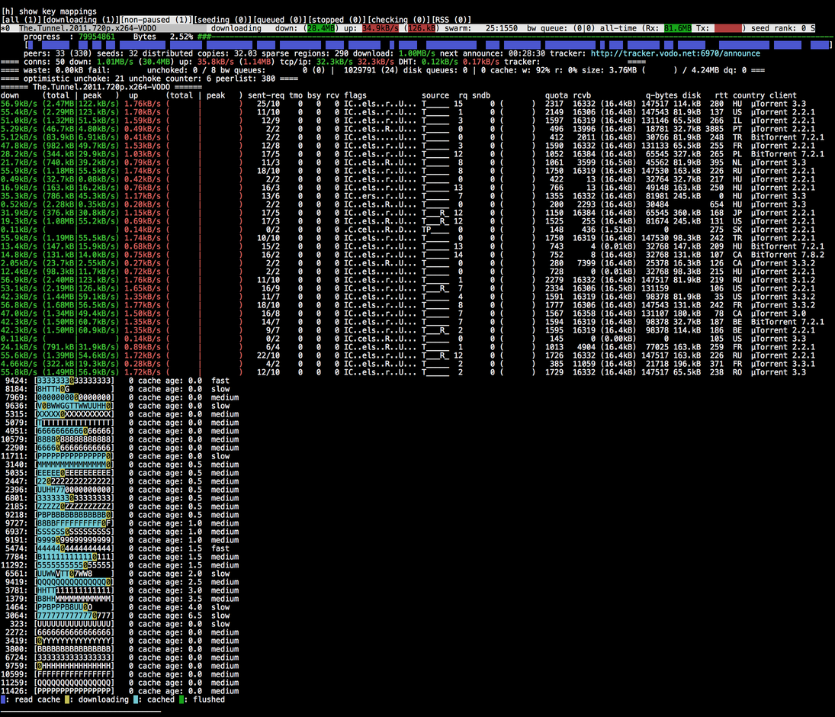Click the cyan "cached" legend swatch

pos(136,700)
